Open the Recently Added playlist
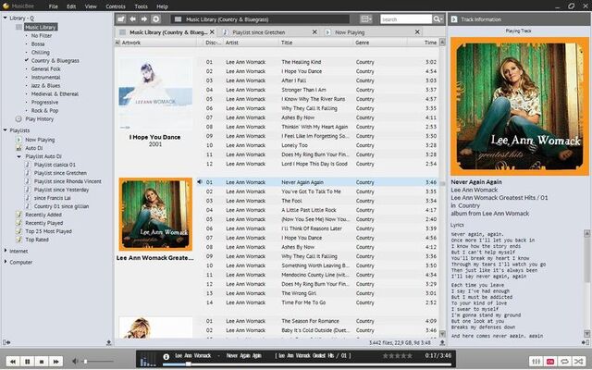 point(43,215)
